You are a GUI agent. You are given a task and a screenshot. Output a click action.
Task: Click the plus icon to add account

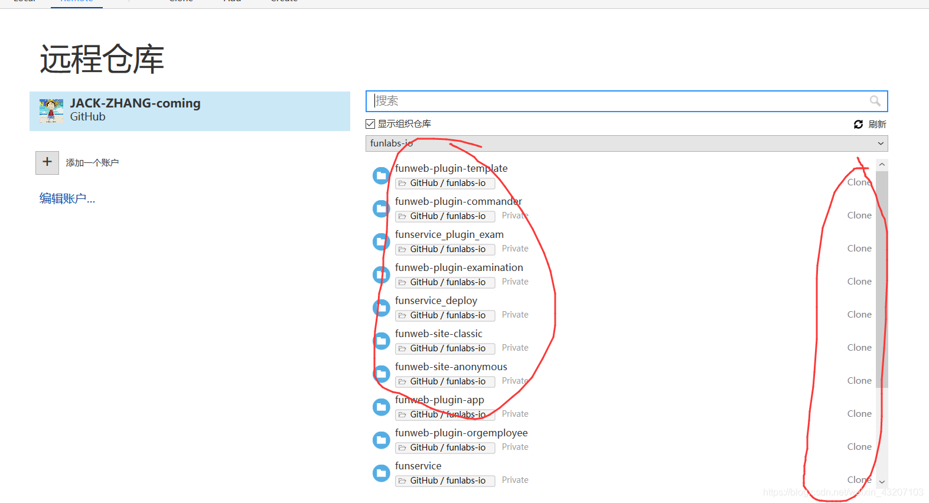[47, 162]
